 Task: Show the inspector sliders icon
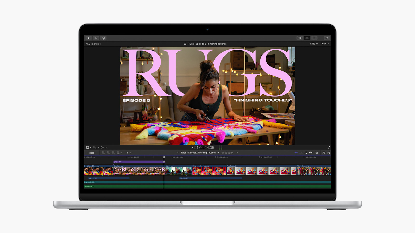coord(314,38)
